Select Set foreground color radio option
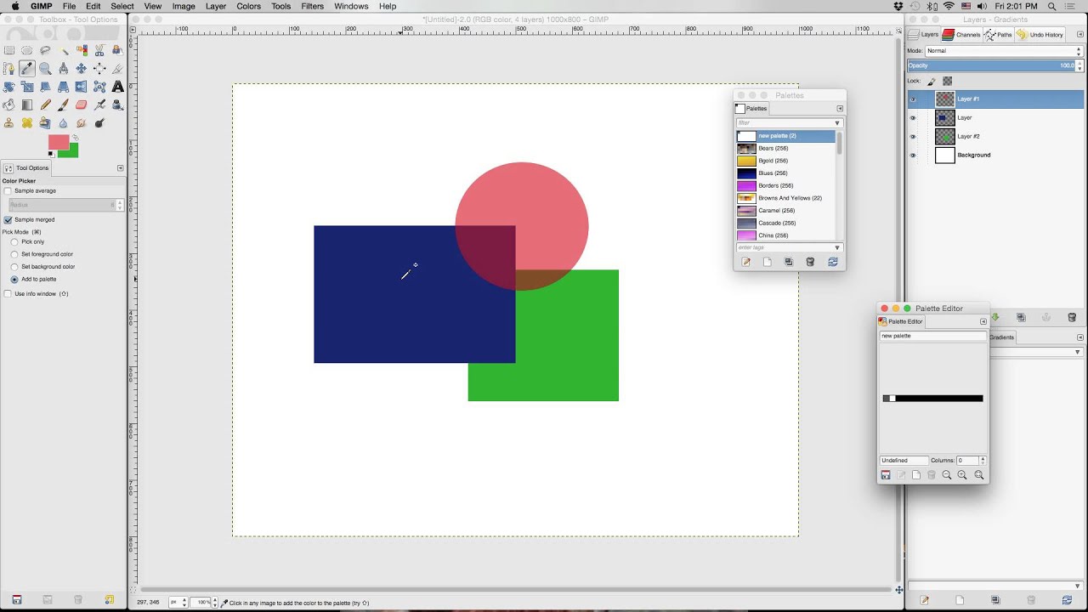 coord(14,254)
